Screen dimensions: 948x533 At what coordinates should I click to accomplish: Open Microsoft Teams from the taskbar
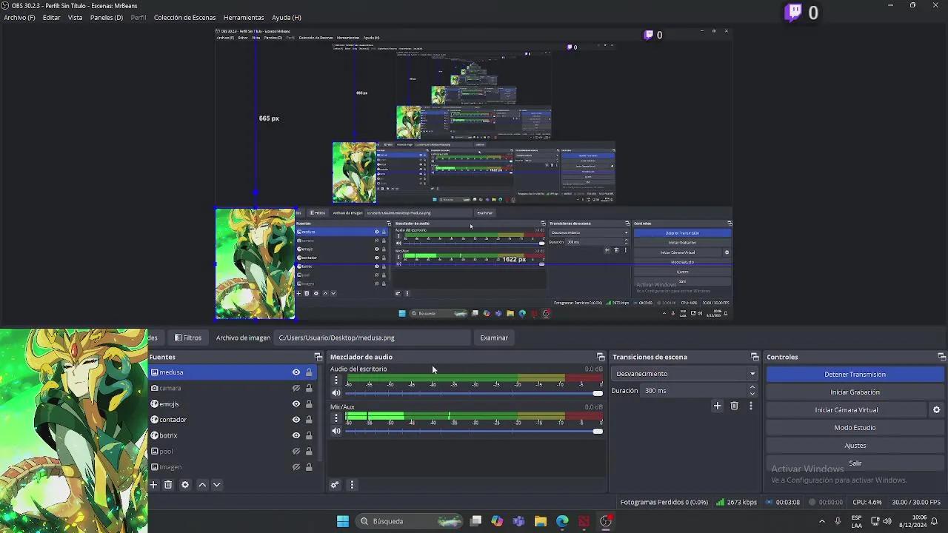tap(518, 521)
